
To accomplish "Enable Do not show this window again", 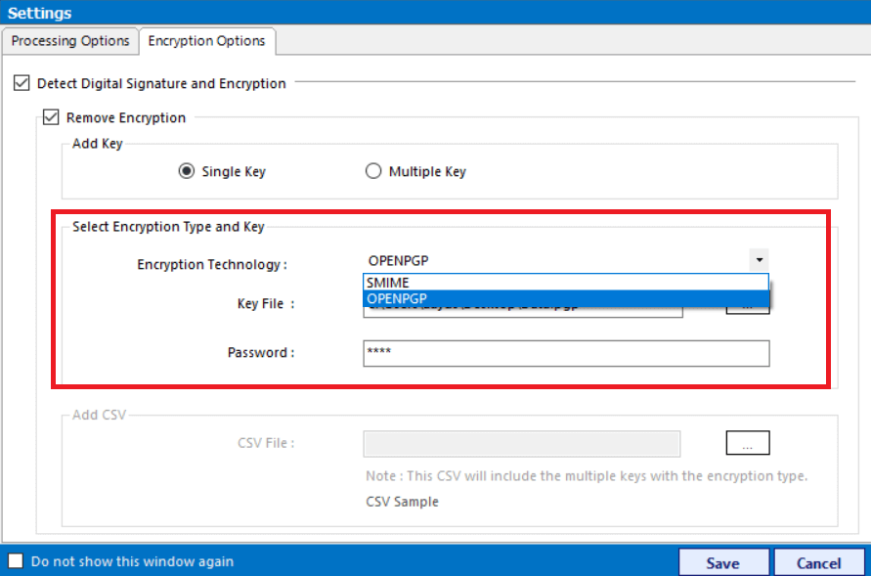I will pos(14,561).
